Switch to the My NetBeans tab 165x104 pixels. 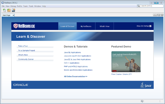(x=86, y=26)
